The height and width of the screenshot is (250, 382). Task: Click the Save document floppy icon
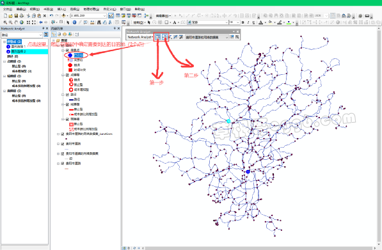pyautogui.click(x=16, y=15)
